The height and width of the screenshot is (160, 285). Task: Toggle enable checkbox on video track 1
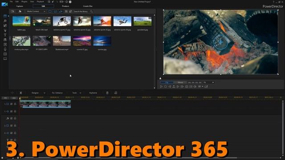point(12,104)
